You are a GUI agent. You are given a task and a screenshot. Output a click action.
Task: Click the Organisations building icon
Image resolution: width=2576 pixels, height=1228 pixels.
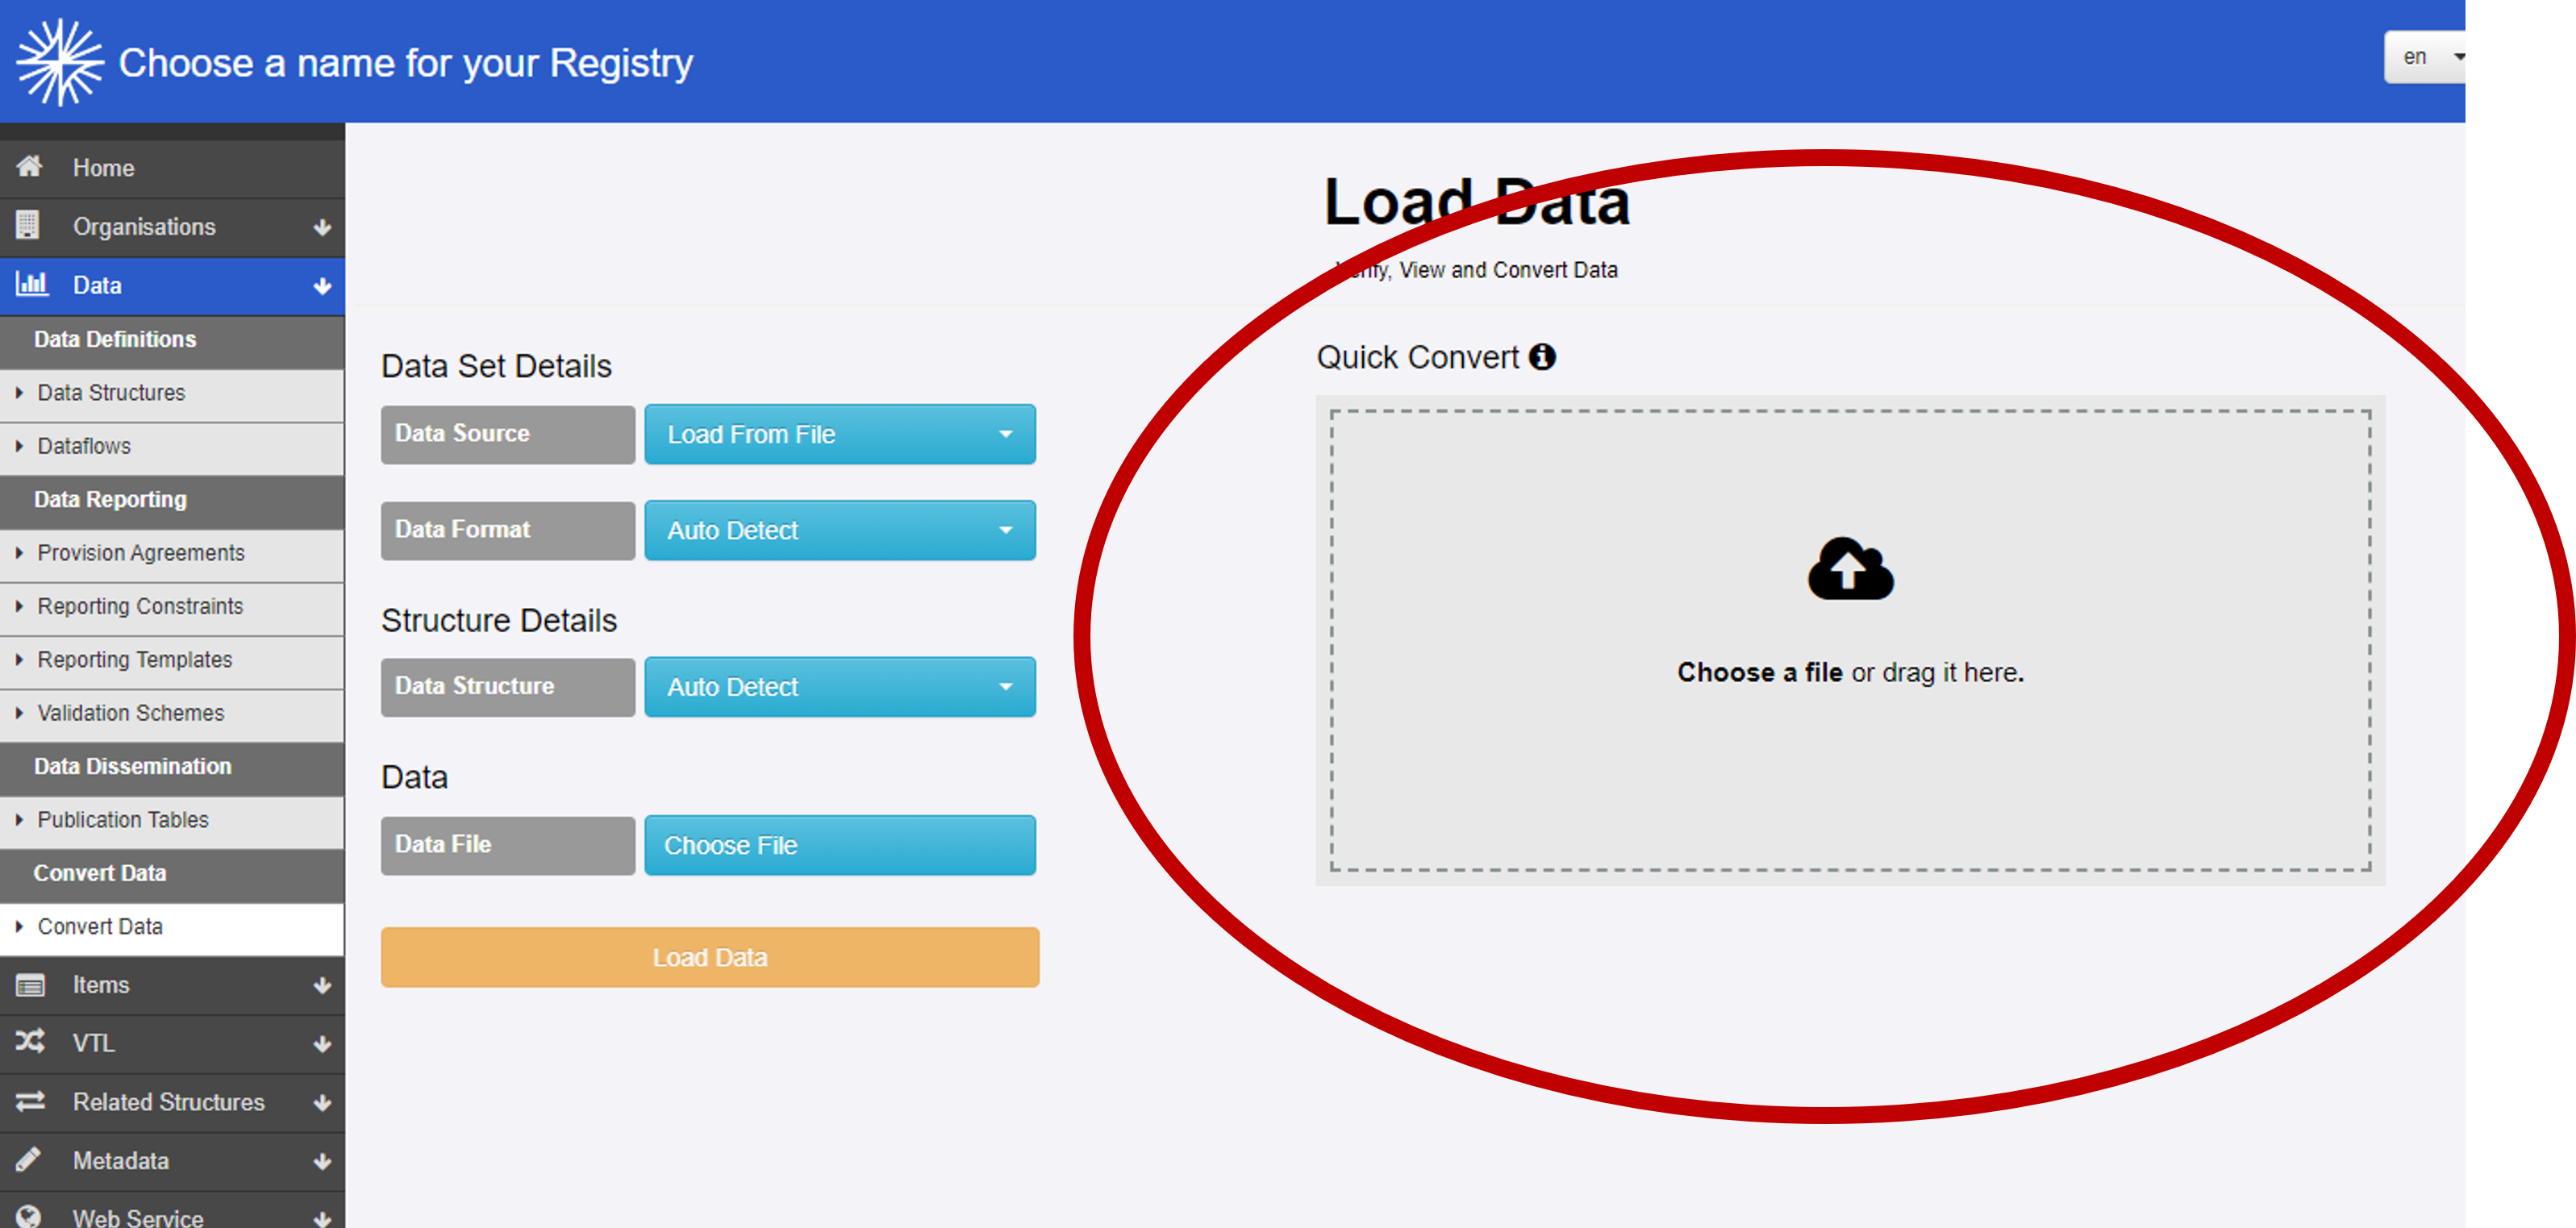click(x=28, y=226)
